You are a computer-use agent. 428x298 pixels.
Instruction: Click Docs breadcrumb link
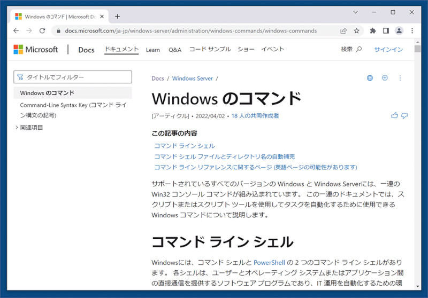[x=158, y=79]
